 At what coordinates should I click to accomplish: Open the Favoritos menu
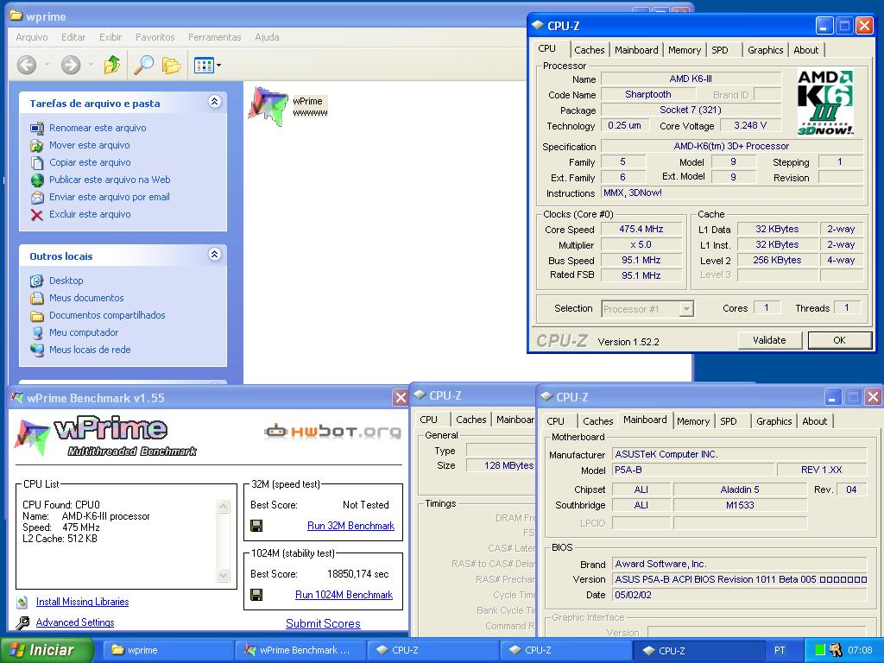pos(155,37)
